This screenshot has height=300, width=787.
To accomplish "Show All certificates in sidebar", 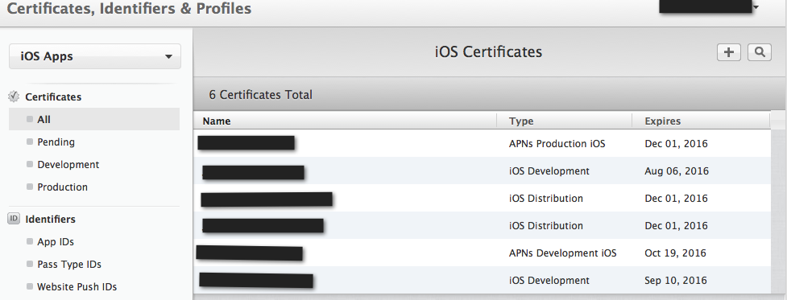I will 94,119.
